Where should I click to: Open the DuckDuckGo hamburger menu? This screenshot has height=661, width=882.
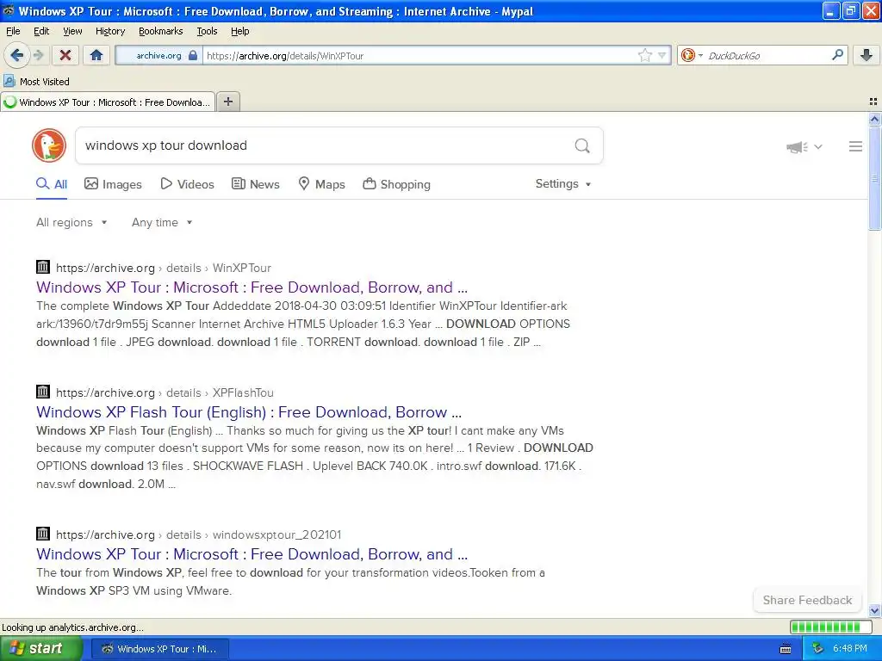[x=855, y=146]
